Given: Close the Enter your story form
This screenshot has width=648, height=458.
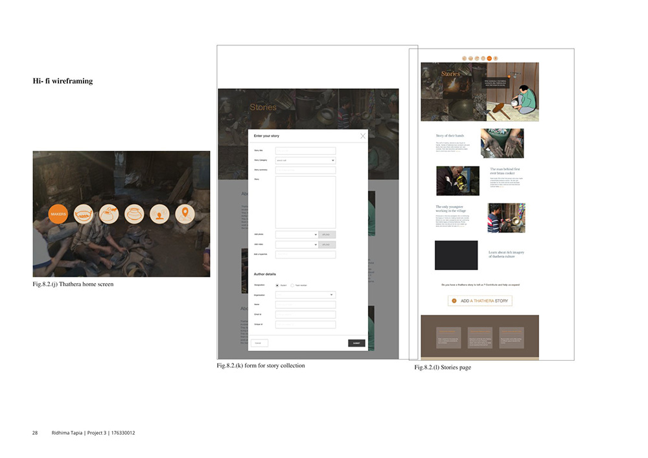Looking at the screenshot, I should coord(363,136).
